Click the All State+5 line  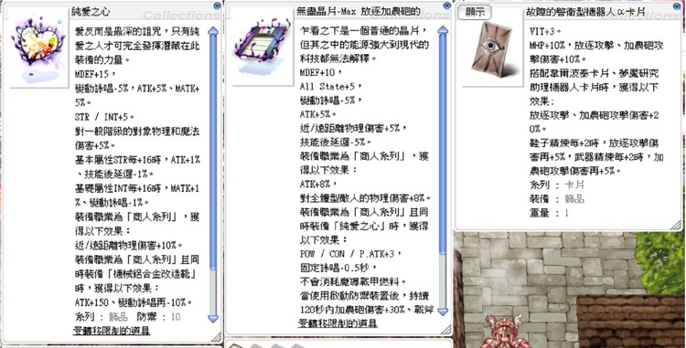[x=331, y=86]
